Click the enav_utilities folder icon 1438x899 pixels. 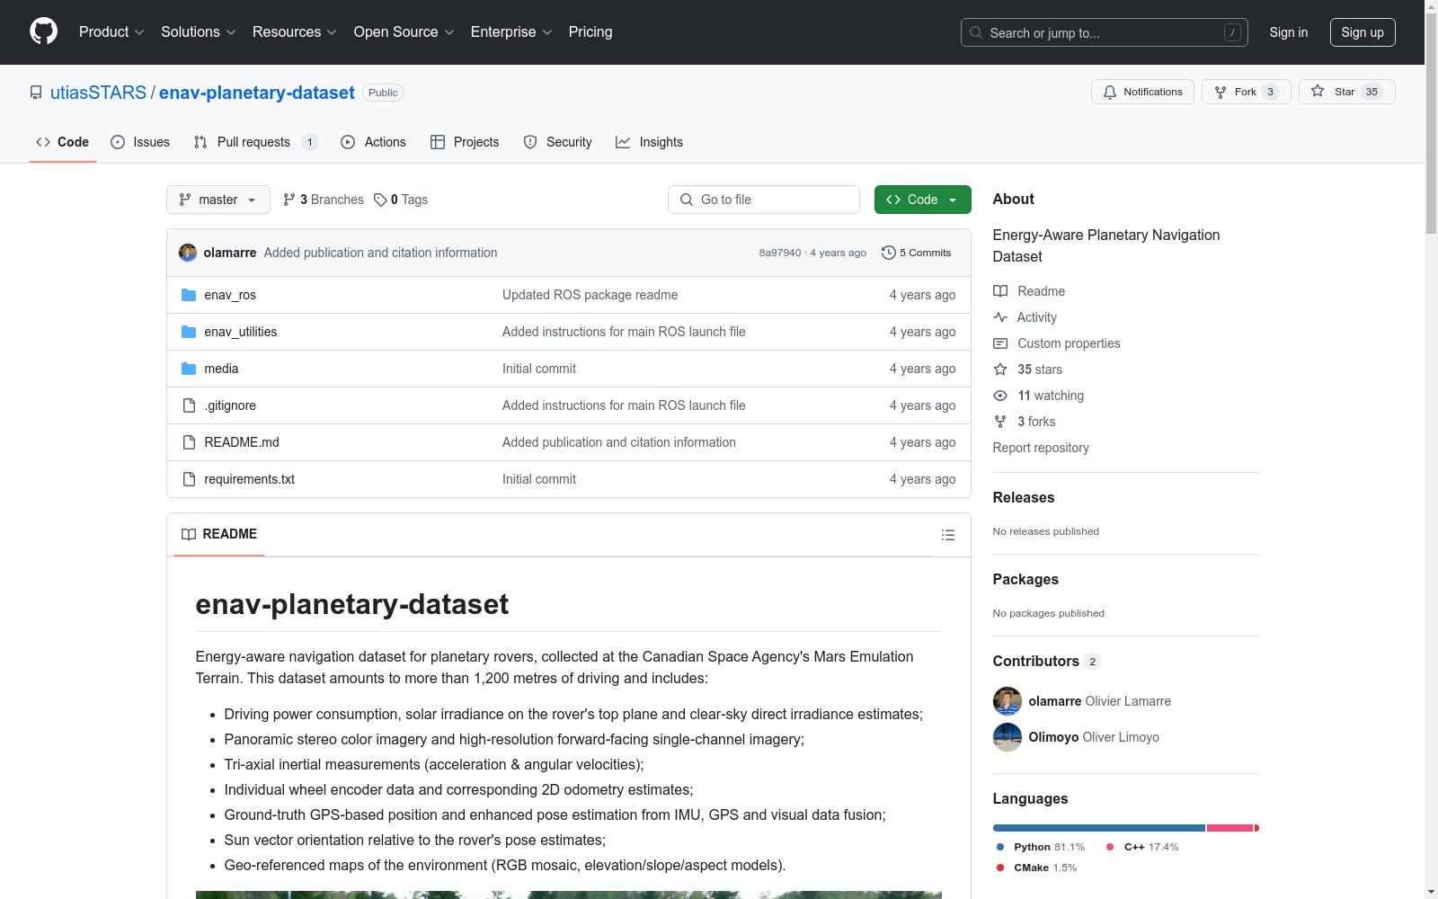(x=189, y=332)
